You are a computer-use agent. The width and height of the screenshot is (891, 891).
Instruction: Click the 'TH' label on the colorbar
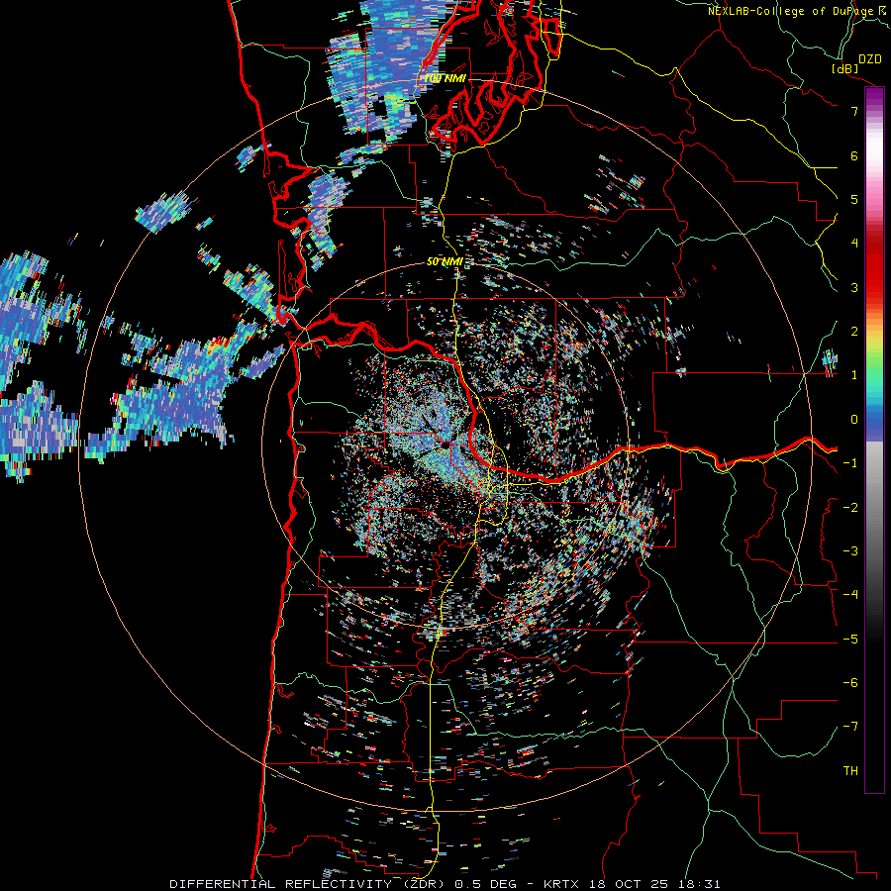click(x=850, y=770)
